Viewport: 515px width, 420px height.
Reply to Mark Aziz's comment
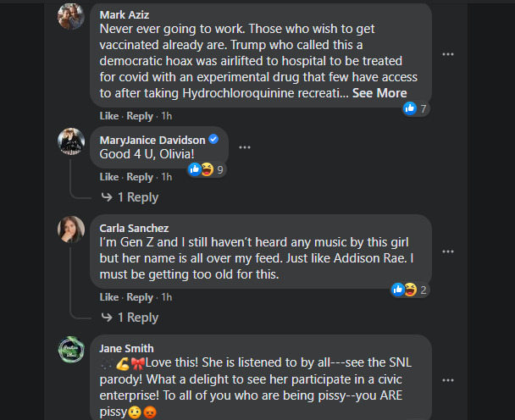pyautogui.click(x=140, y=116)
